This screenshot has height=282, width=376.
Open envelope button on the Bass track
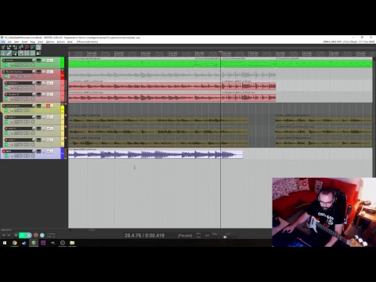point(19,156)
